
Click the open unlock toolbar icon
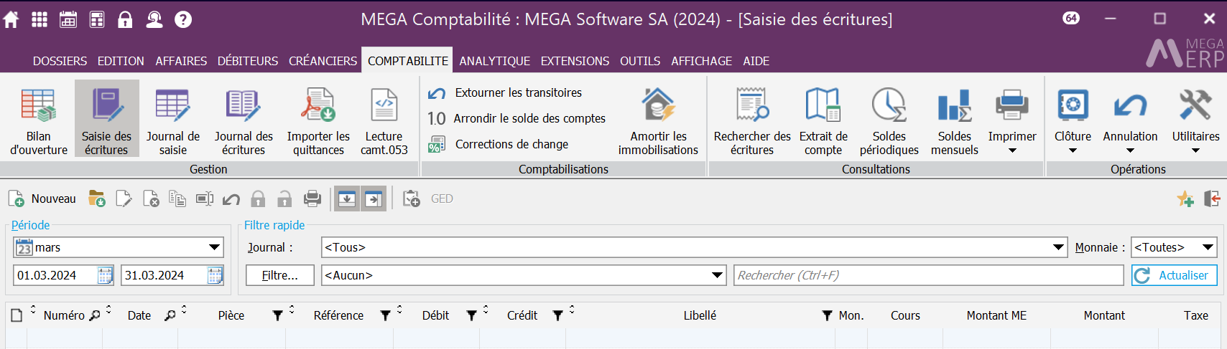coord(285,199)
